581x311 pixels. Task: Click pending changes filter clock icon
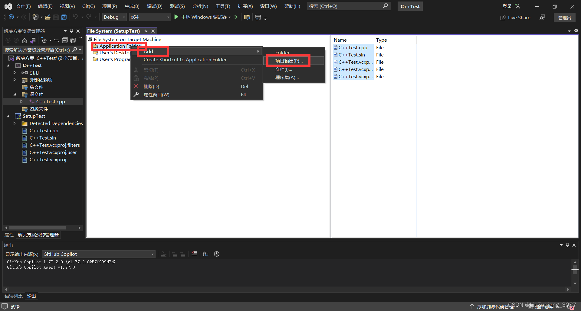pyautogui.click(x=44, y=40)
